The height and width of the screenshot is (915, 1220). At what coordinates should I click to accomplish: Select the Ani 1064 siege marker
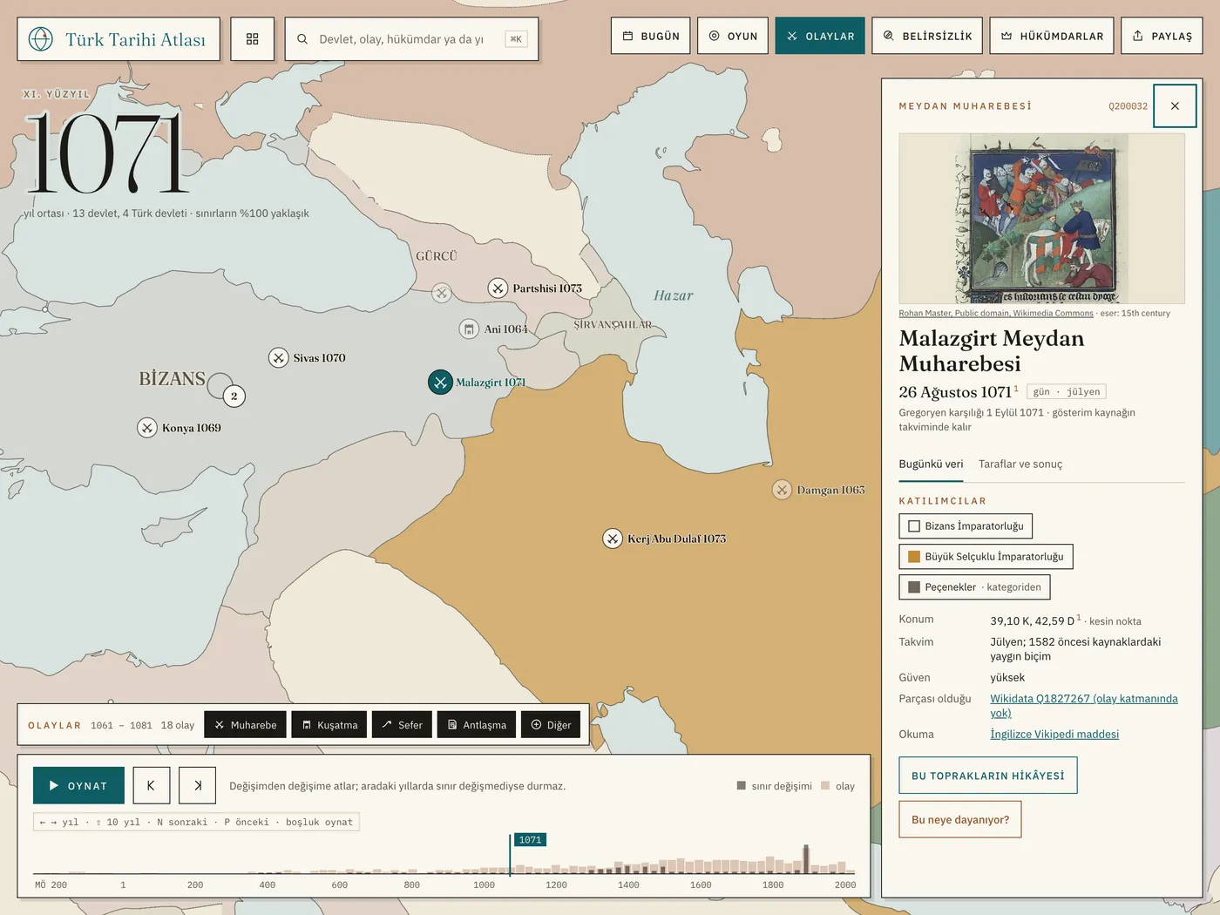coord(469,329)
